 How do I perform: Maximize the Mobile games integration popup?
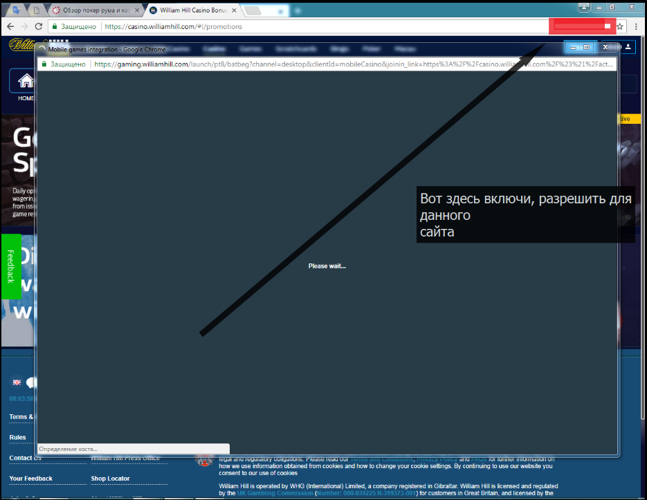coord(586,48)
